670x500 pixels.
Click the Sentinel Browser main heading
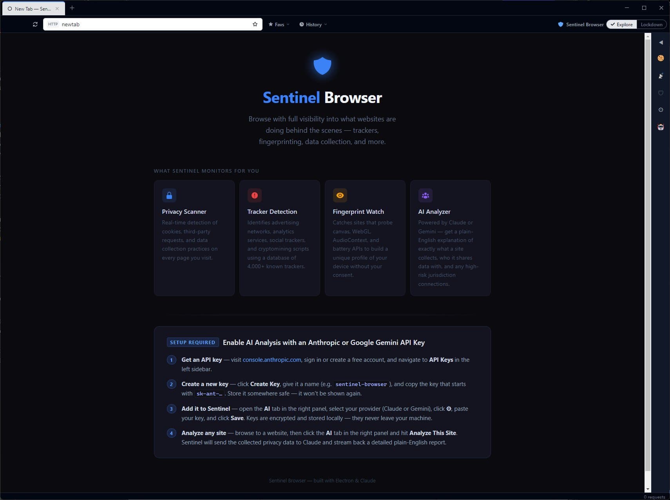pos(322,98)
